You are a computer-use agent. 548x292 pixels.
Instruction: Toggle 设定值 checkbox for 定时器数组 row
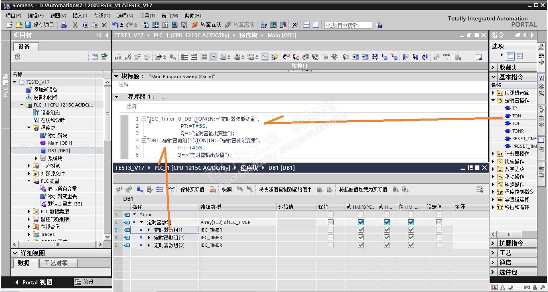coord(439,222)
